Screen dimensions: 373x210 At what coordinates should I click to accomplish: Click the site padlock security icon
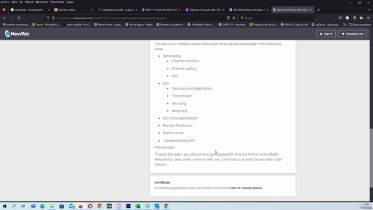(x=53, y=18)
